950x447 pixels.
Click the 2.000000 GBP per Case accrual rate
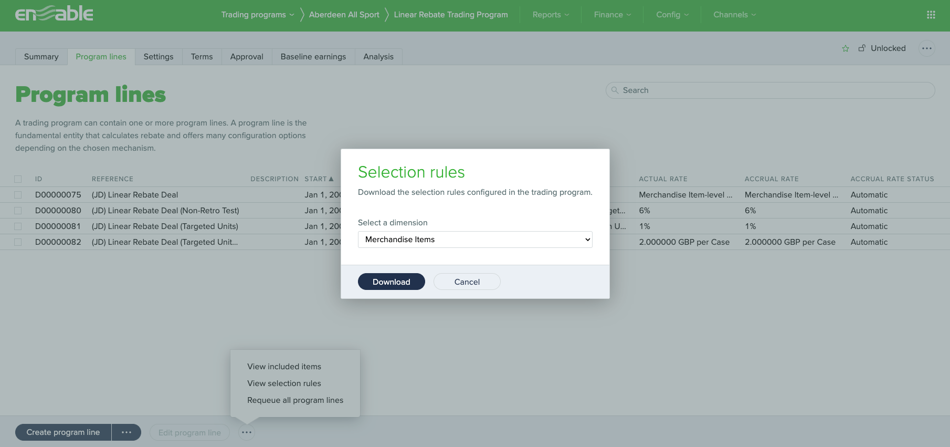pos(790,242)
